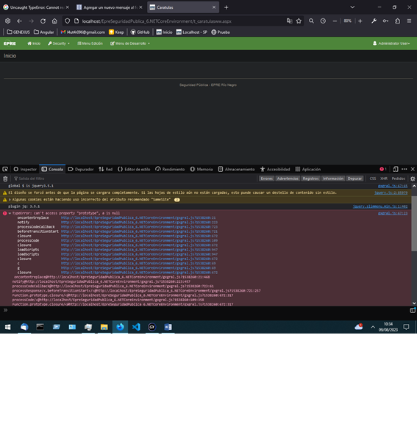417x443 pixels.
Task: Open developer tools wrench icon
Action: coord(374,21)
